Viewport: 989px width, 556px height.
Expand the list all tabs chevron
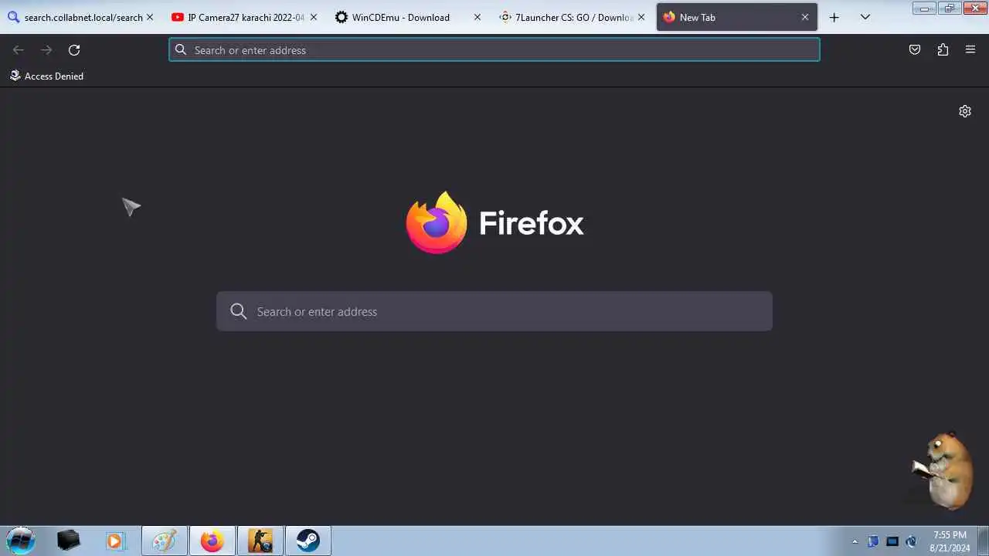(865, 17)
